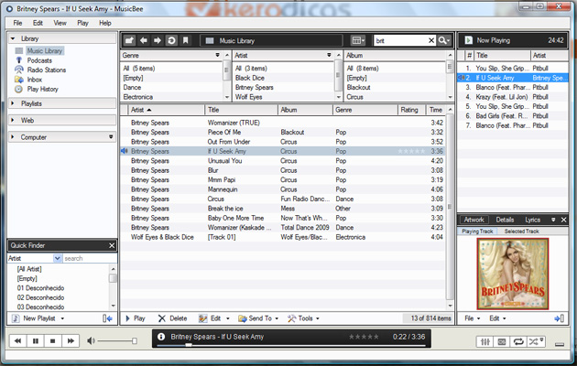Viewport: 577px width, 366px height.
Task: Expand the Computer section
Action: pos(13,136)
